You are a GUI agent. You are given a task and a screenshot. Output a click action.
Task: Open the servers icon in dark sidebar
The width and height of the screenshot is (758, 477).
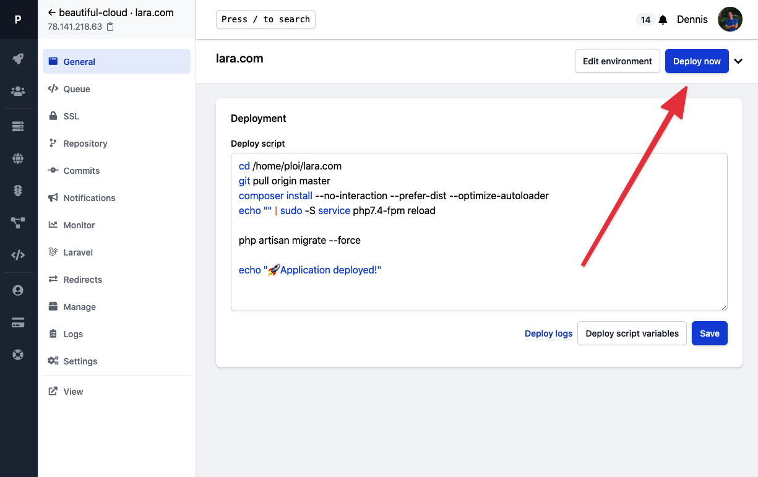[18, 126]
